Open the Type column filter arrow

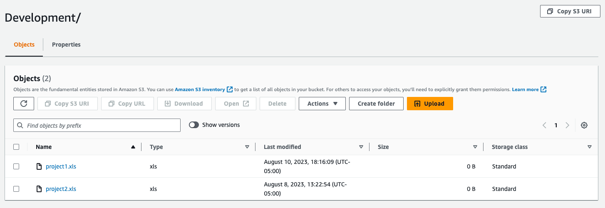coord(247,147)
